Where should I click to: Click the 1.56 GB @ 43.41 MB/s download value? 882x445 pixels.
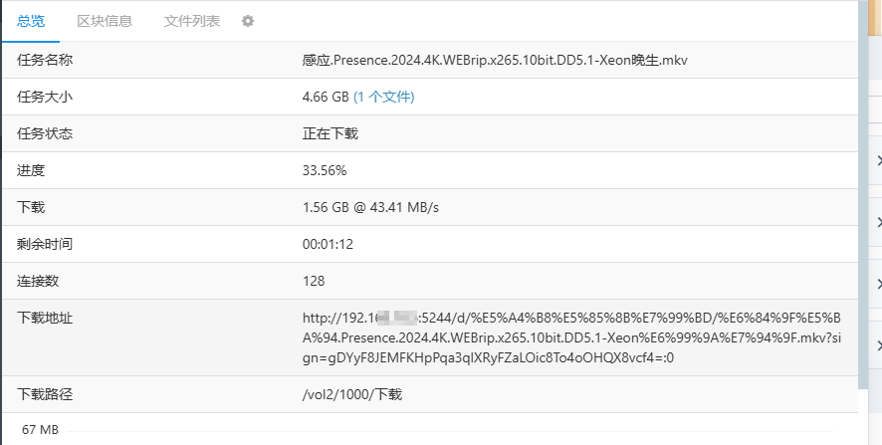pyautogui.click(x=370, y=207)
